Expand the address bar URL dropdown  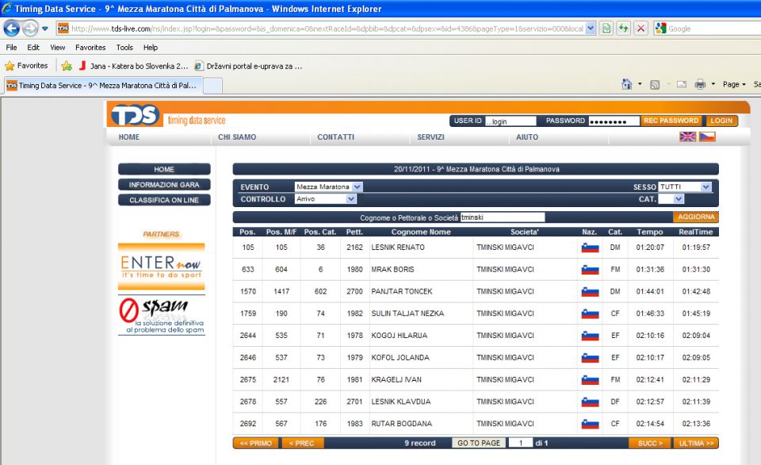coord(590,29)
